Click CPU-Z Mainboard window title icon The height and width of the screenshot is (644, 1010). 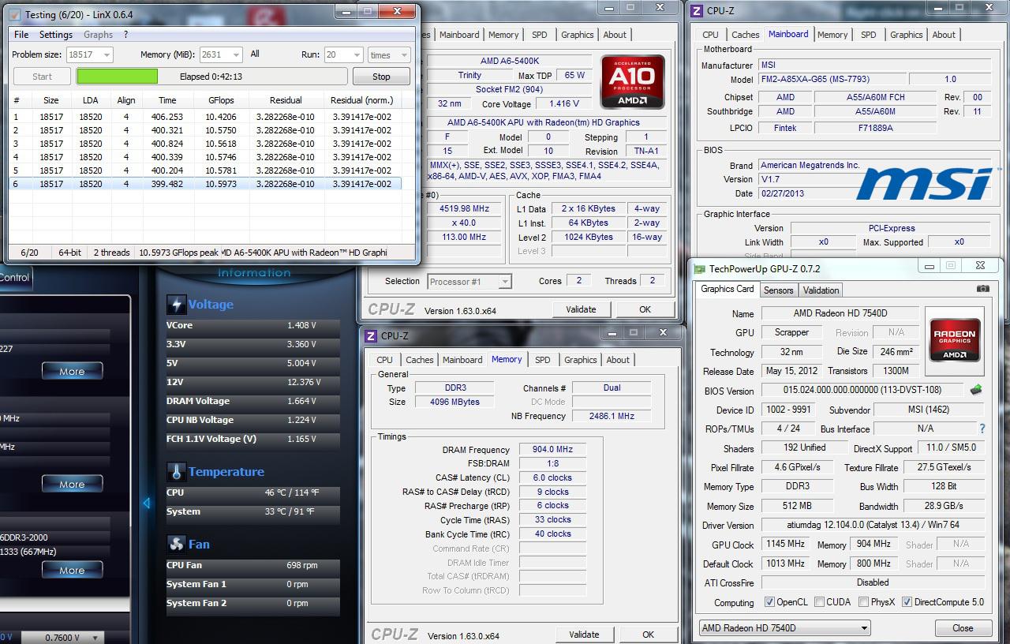696,11
